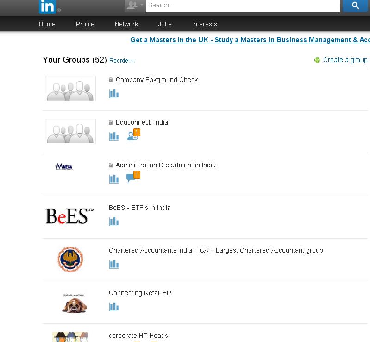370x342 pixels.
Task: Open Educonnect_india group
Action: [142, 122]
